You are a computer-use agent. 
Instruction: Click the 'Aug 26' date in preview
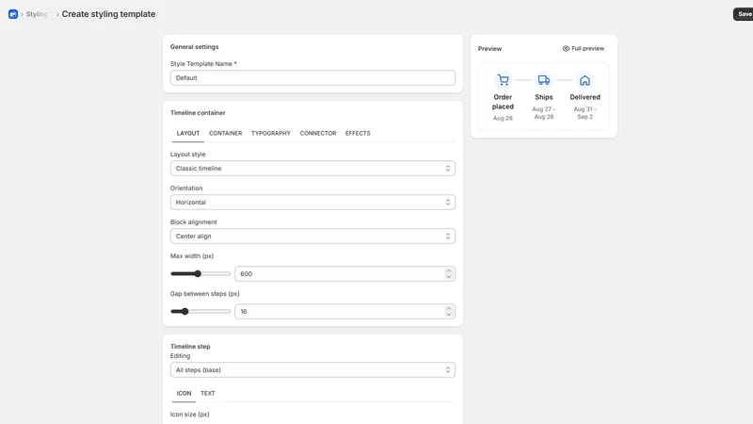503,119
